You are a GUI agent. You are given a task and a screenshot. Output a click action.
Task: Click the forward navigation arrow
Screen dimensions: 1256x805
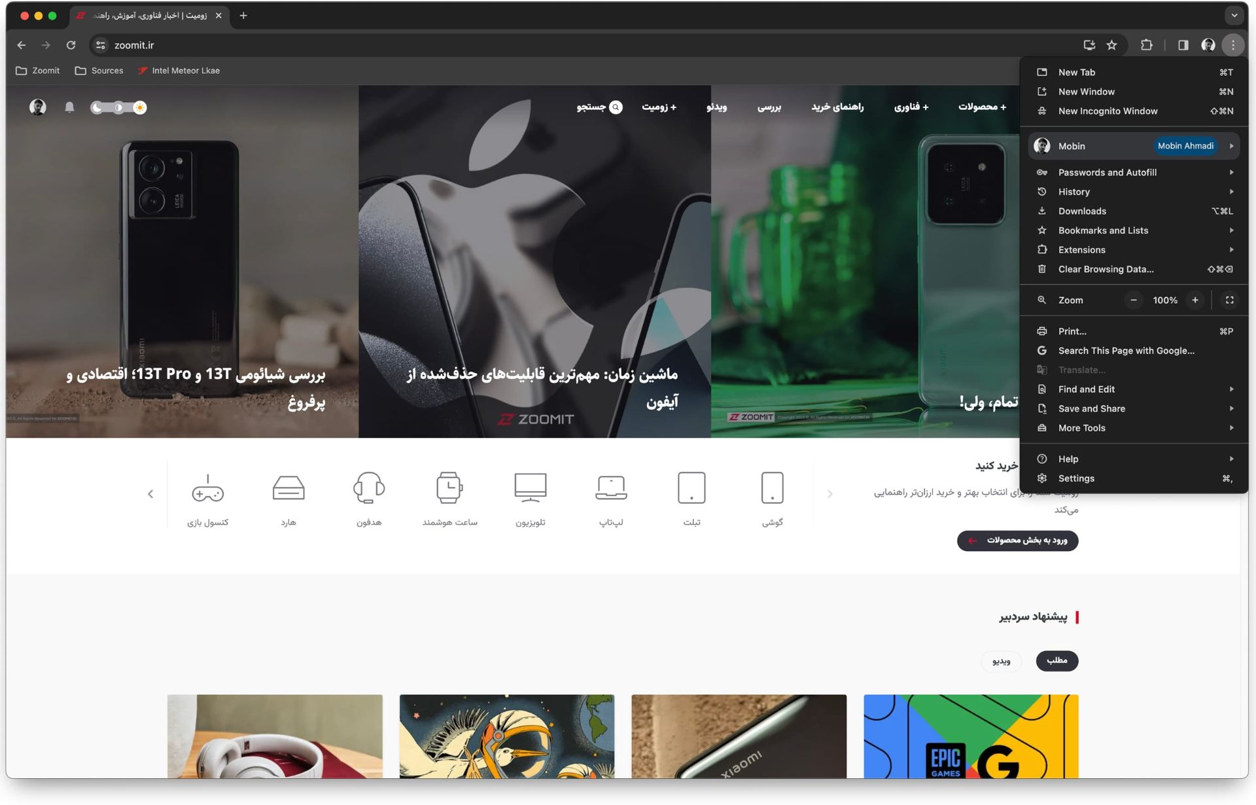coord(46,45)
